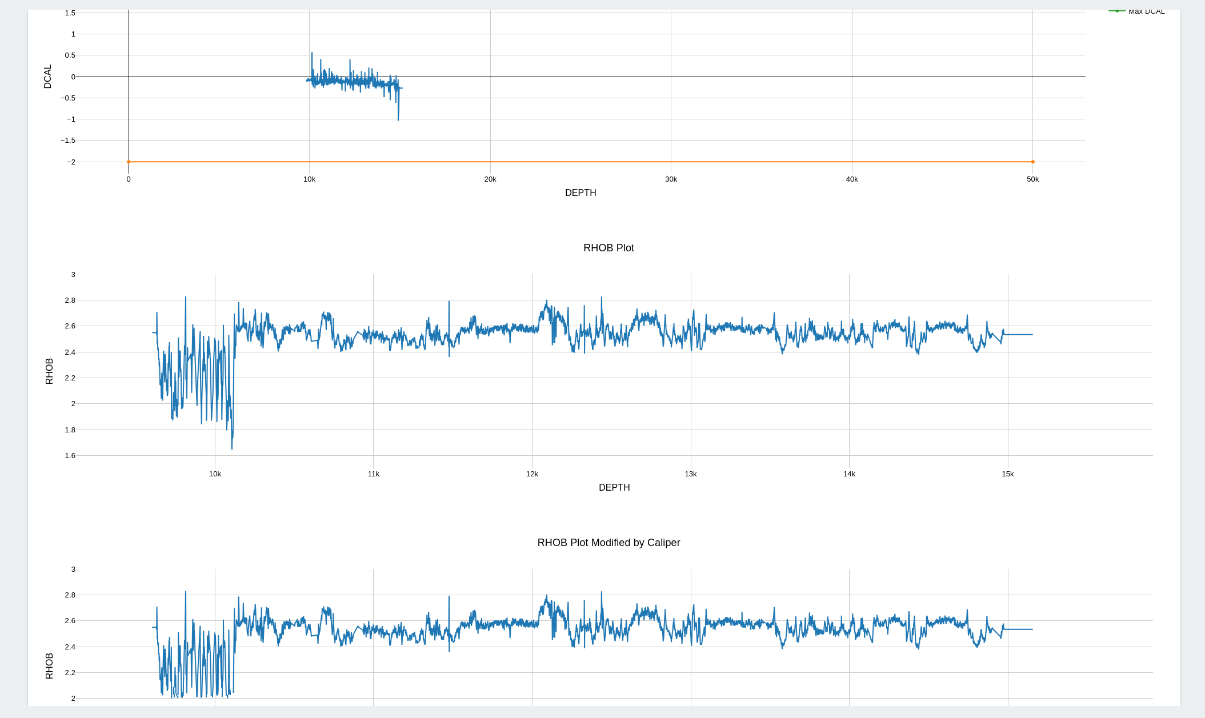Click the 30k tick on DCAL chart x-axis
The width and height of the screenshot is (1205, 718).
coord(671,179)
